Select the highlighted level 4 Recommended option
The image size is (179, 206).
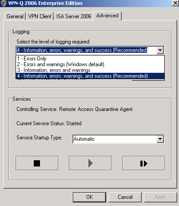(90, 76)
